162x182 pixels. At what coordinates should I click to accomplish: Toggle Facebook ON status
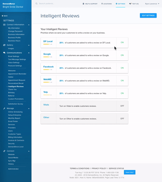click(x=122, y=68)
